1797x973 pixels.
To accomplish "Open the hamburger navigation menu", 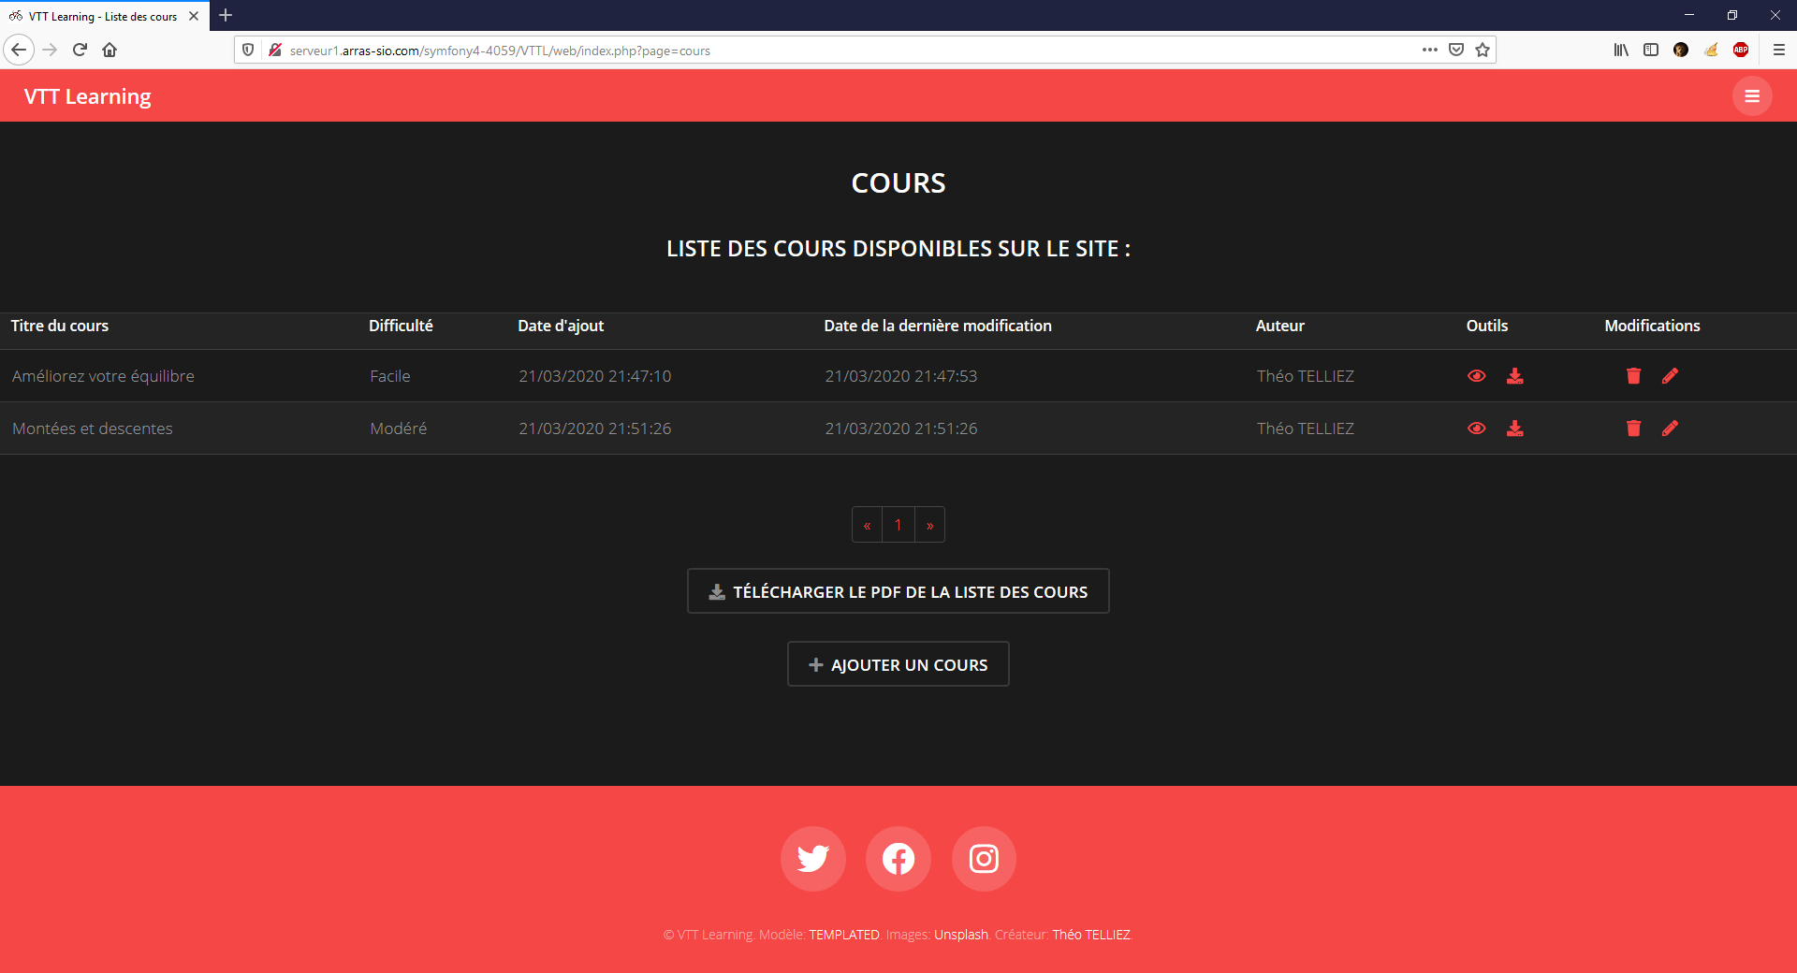I will 1751,96.
